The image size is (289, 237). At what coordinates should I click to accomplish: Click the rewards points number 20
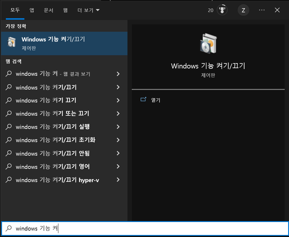(211, 10)
